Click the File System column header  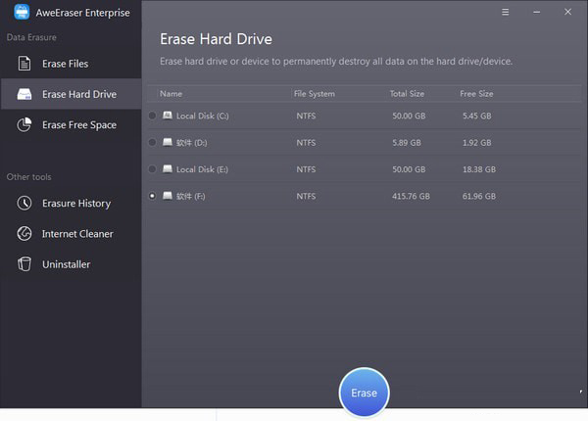tap(314, 94)
